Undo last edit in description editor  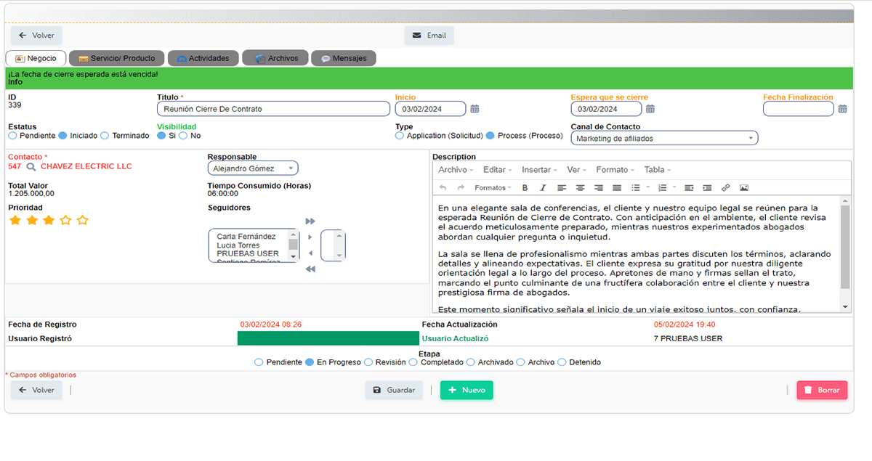coord(443,188)
